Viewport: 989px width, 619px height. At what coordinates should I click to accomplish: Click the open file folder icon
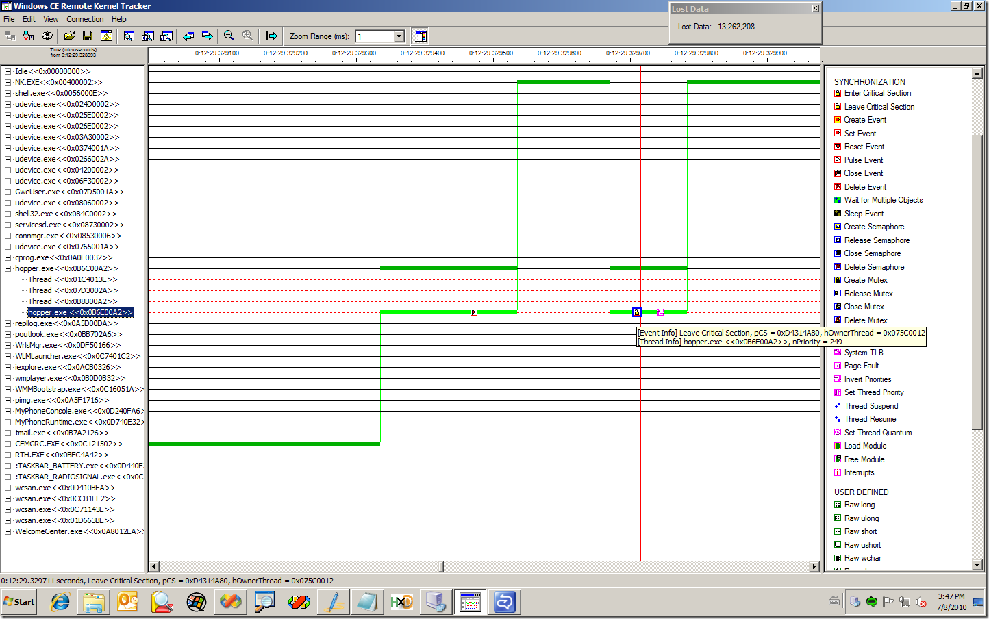(70, 36)
